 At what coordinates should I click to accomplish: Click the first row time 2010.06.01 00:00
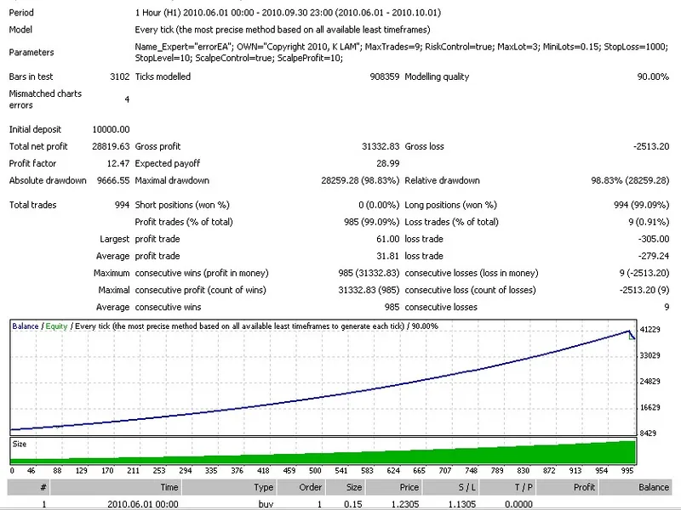[143, 504]
